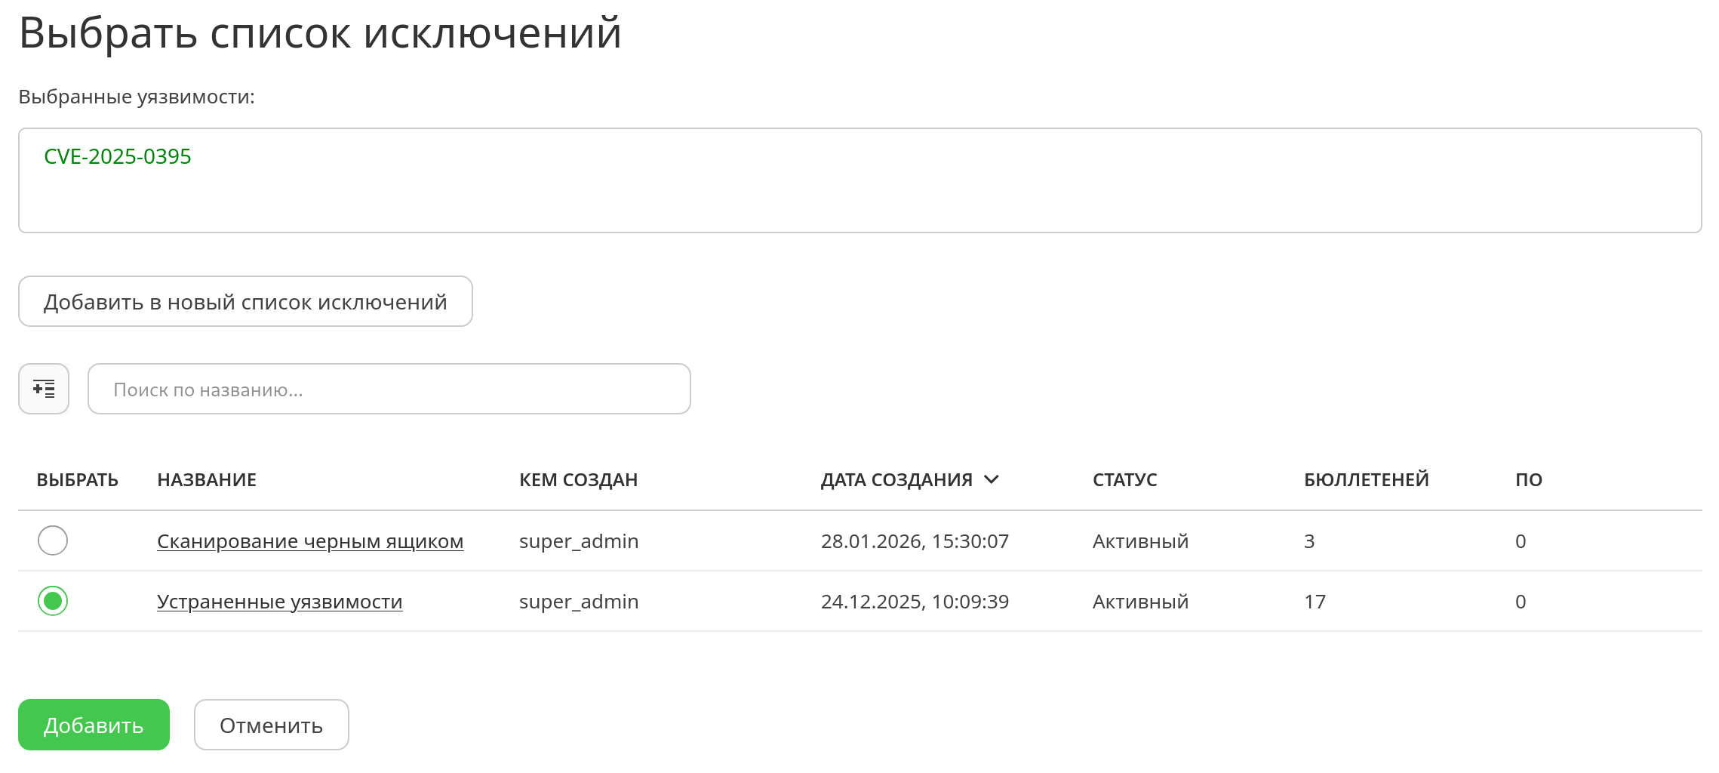This screenshot has height=773, width=1719.
Task: Select the radio button for Сканирование черным ящиком
Action: click(x=53, y=540)
